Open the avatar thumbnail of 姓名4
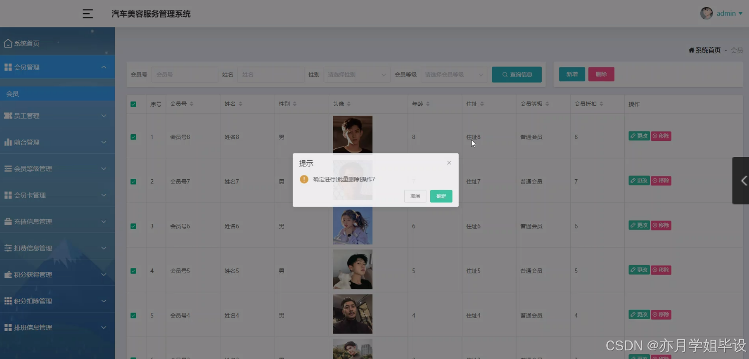This screenshot has width=749, height=359. point(352,314)
